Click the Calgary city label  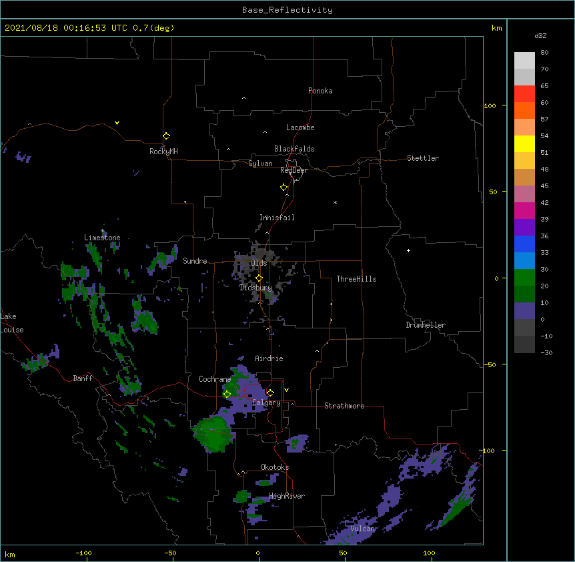pos(266,402)
